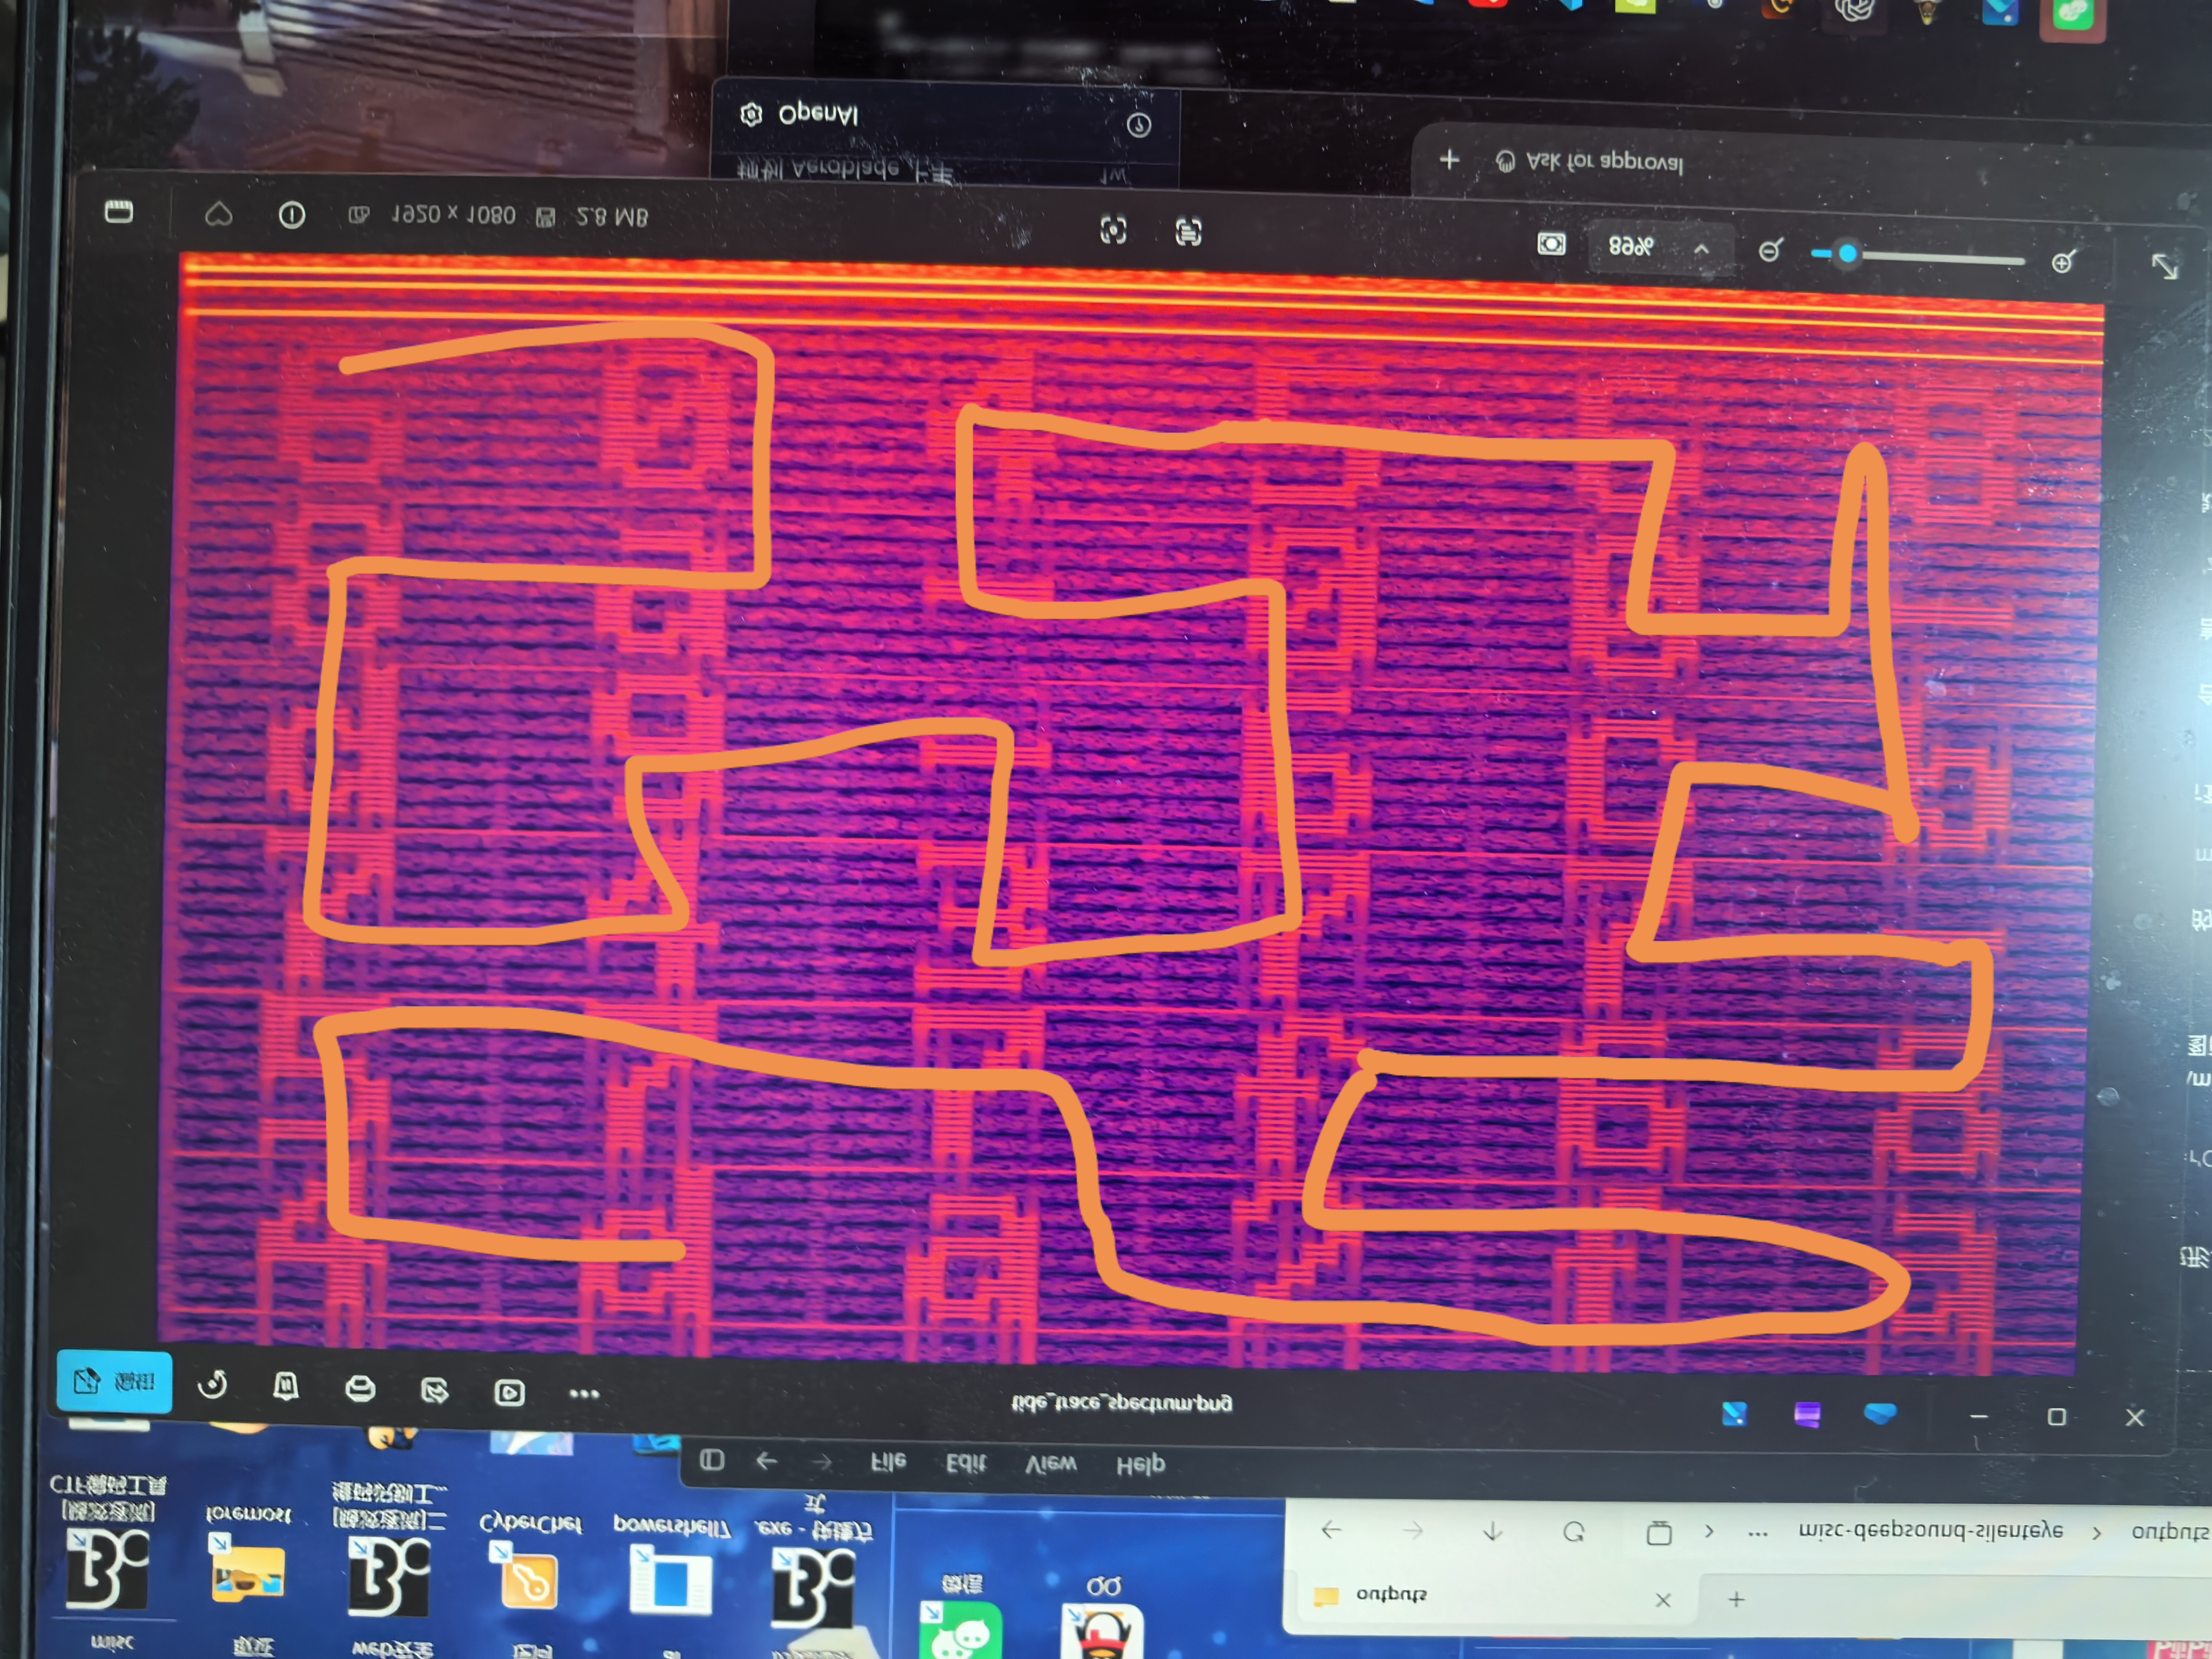The height and width of the screenshot is (1659, 2212).
Task: Click the blue zoom slider handle
Action: point(1847,254)
